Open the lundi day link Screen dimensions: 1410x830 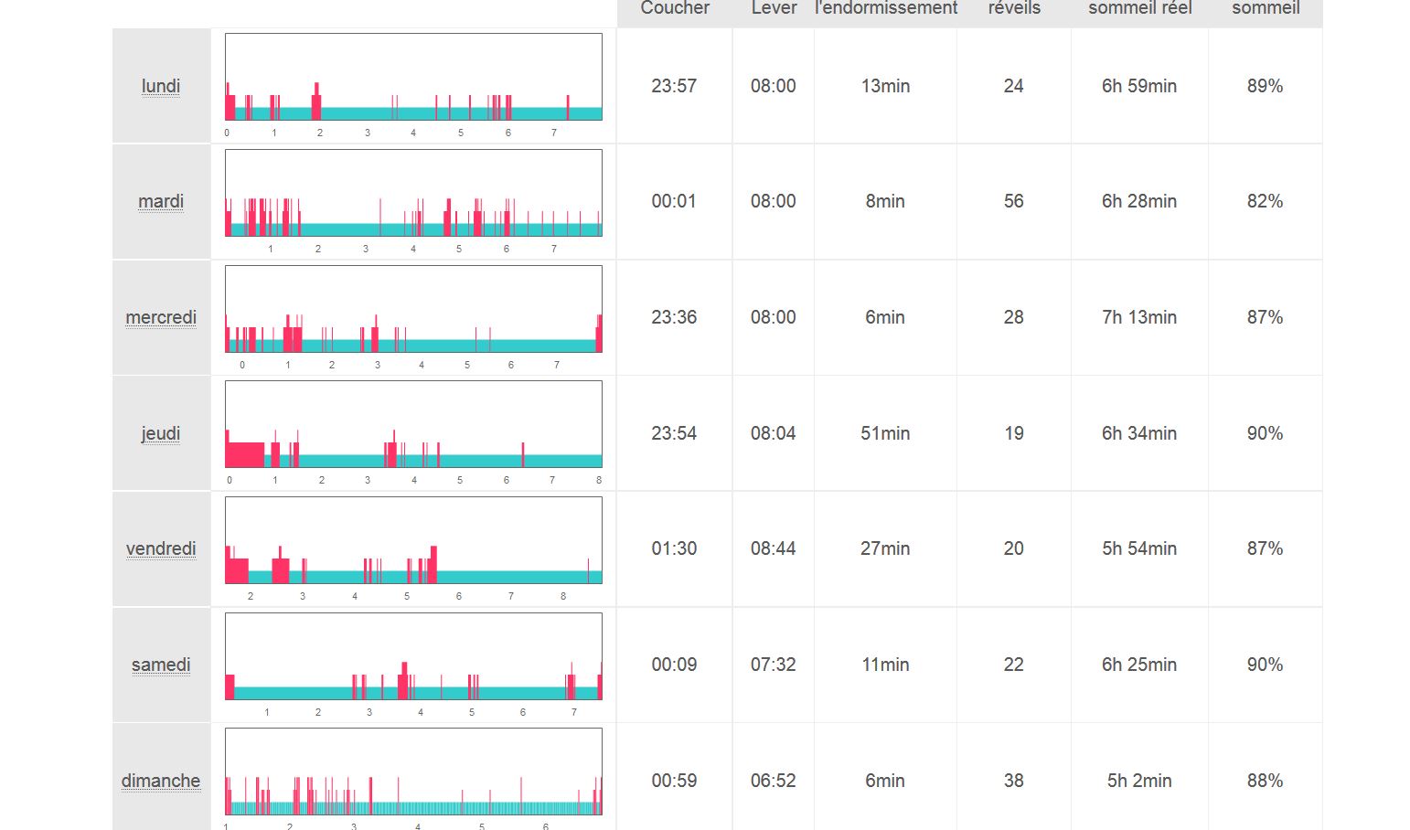[x=161, y=86]
